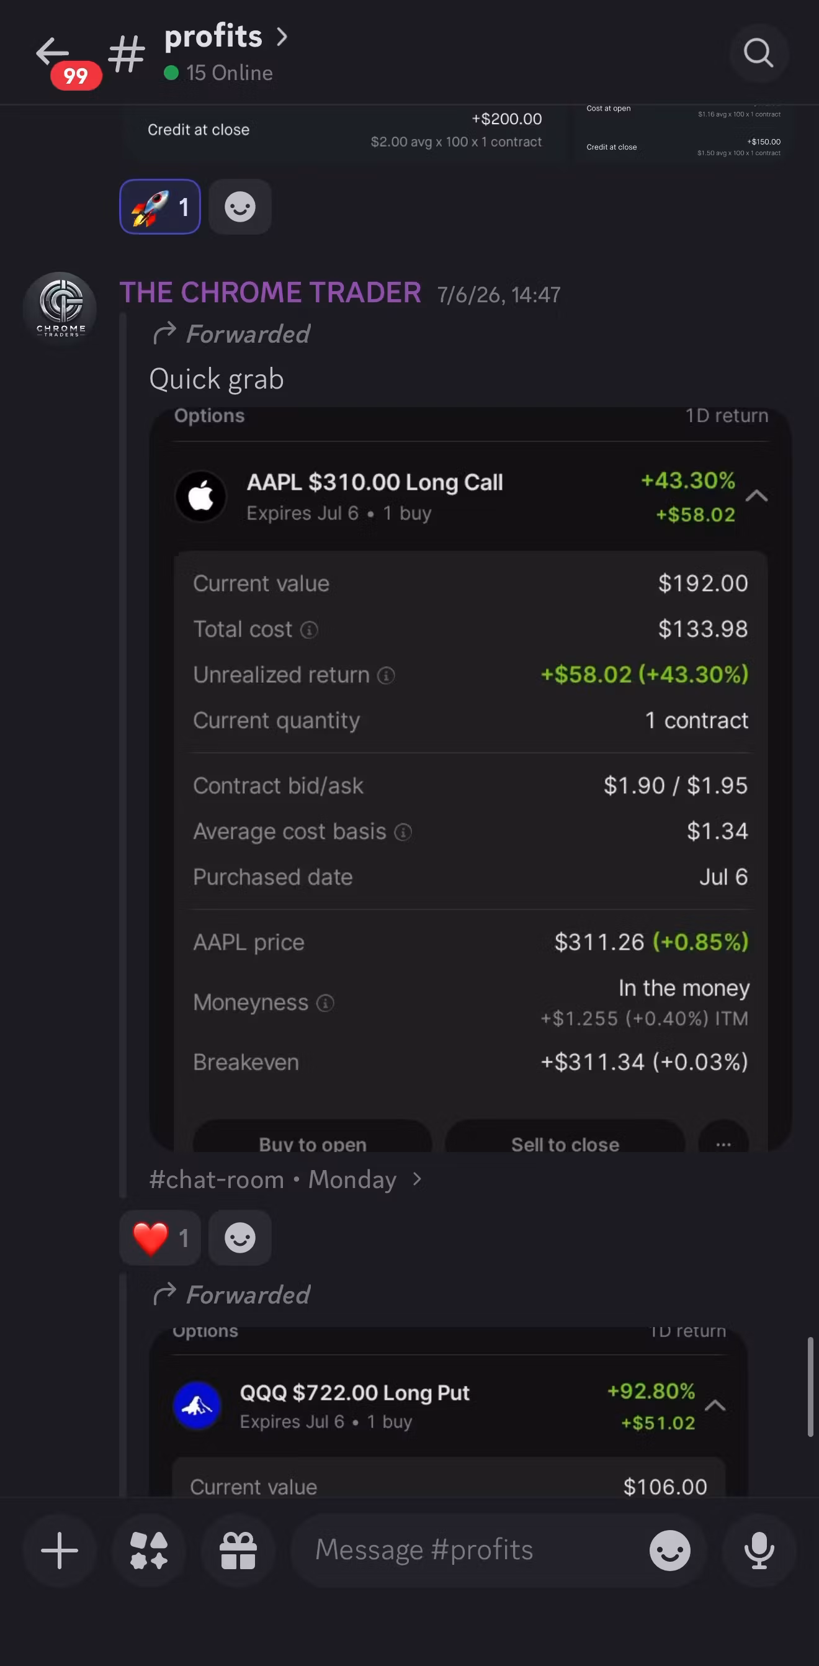
Task: Open the apps launcher icon
Action: pos(149,1550)
